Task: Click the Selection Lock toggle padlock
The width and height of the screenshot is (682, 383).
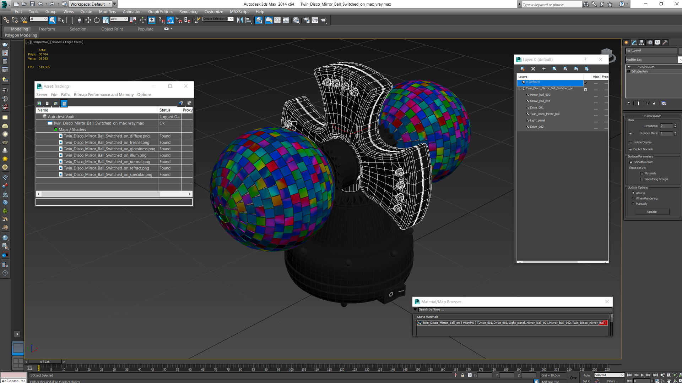Action: 462,375
